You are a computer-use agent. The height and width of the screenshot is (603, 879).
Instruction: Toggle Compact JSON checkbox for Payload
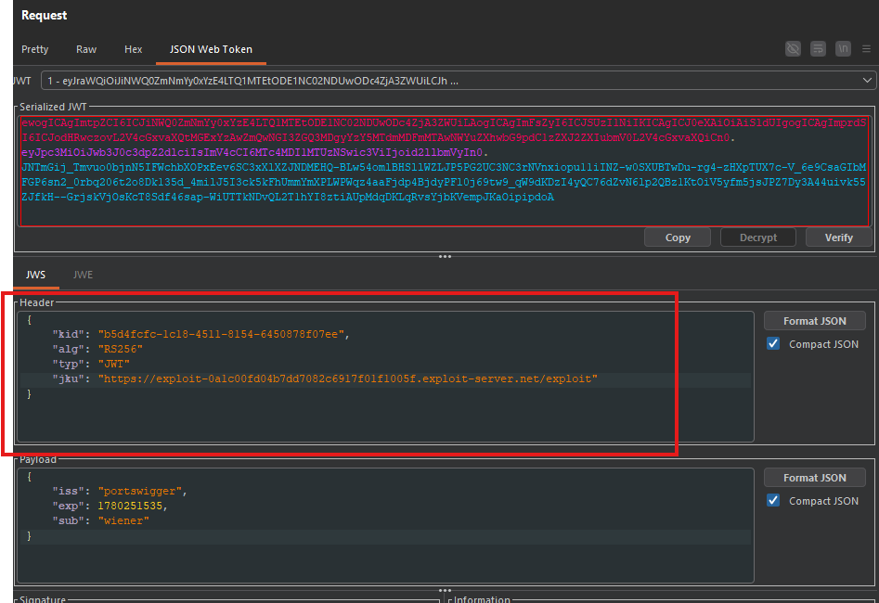773,500
